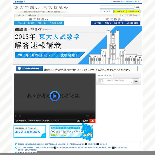Open the 東大特講√T section heading tab
This screenshot has width=155, height=155.
(39, 19)
